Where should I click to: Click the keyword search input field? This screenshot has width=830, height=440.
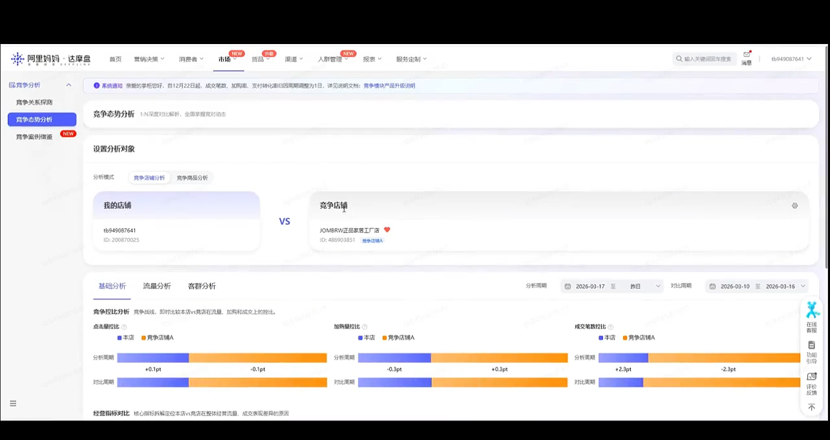click(x=708, y=59)
